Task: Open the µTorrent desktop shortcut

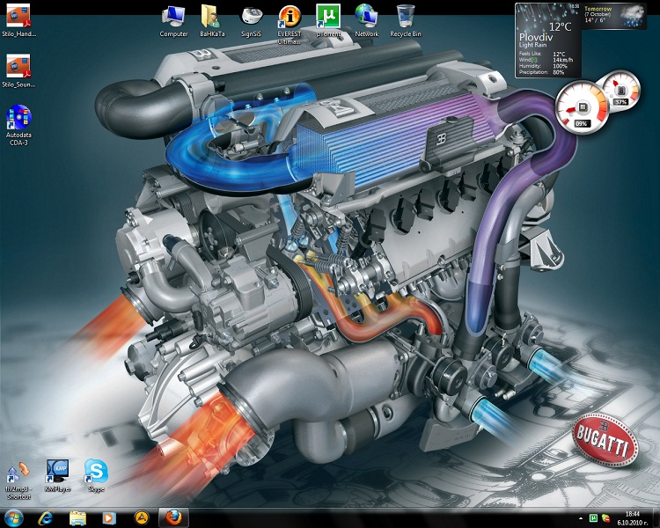Action: (328, 17)
